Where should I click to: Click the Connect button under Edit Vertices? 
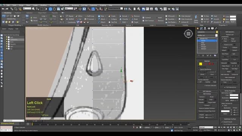(207, 105)
